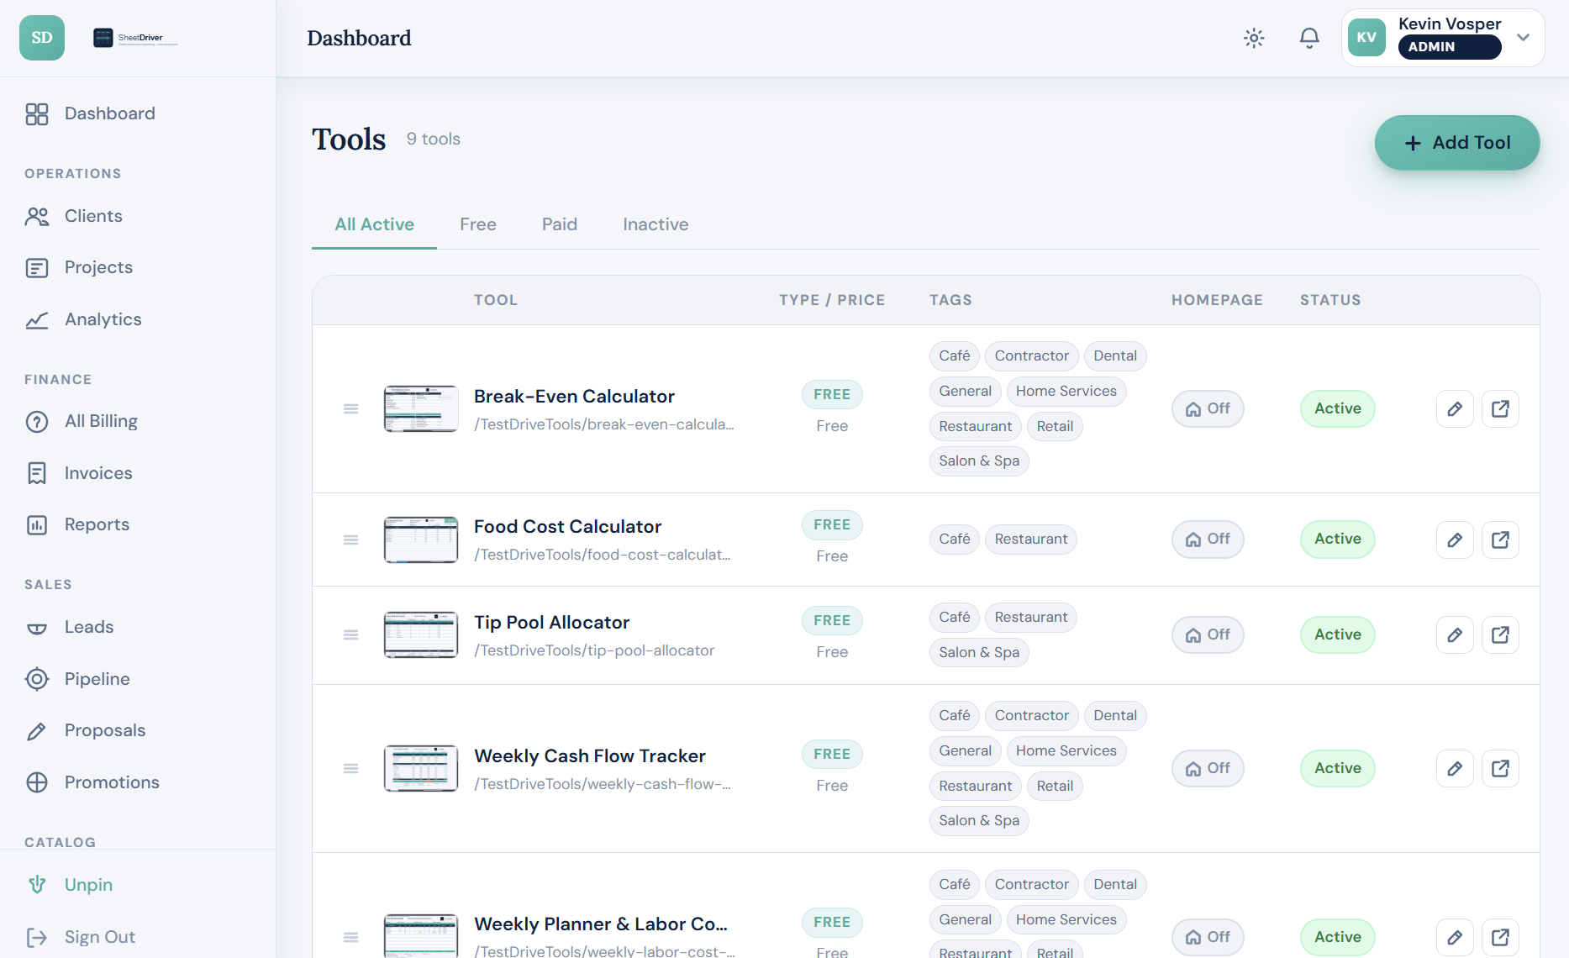Toggle homepage Off for Break-Even Calculator
This screenshot has height=958, width=1569.
click(x=1208, y=409)
